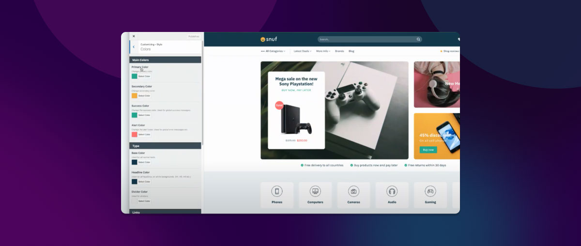Click the Mega sale Sony Playstation heading

point(296,81)
